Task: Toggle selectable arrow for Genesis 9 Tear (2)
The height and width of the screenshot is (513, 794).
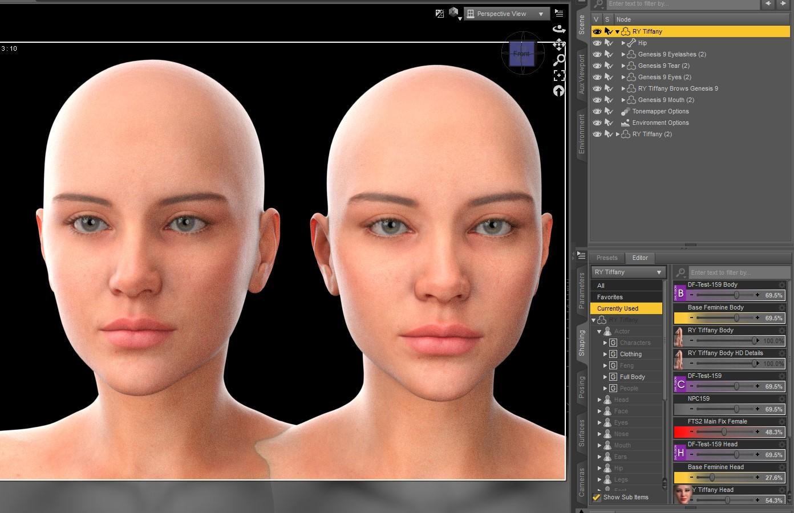Action: coord(609,66)
